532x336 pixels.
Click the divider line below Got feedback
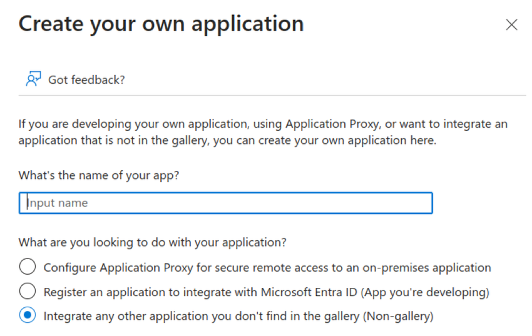pos(272,96)
